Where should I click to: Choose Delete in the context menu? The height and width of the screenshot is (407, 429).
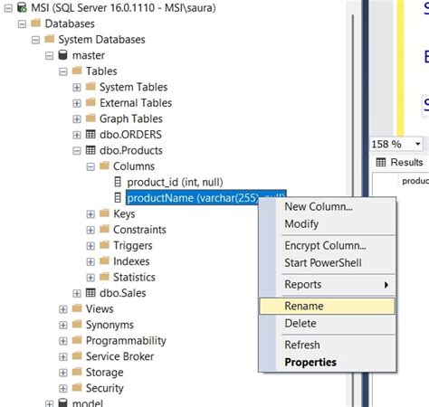pos(328,324)
